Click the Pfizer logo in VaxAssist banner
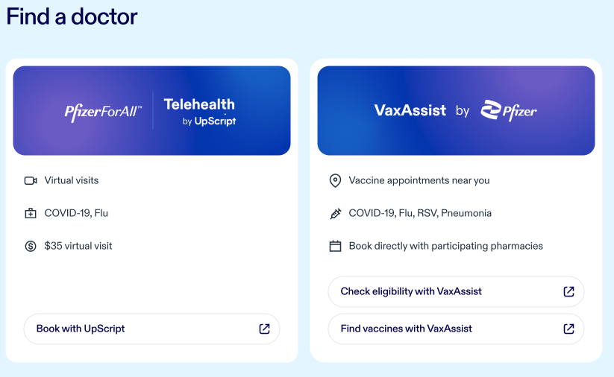Viewport: 614px width, 377px height. [509, 110]
